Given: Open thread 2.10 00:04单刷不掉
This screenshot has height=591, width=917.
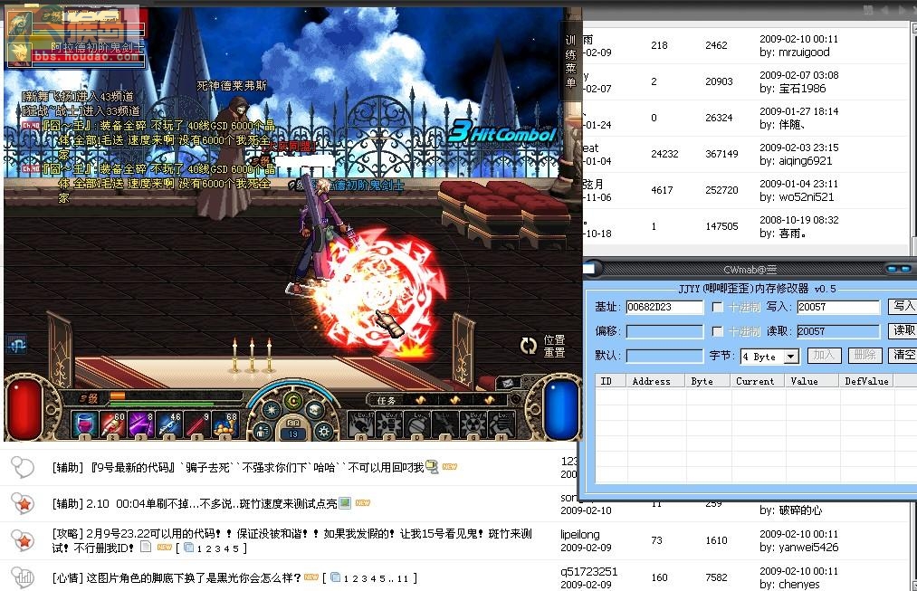Looking at the screenshot, I should click(x=211, y=503).
